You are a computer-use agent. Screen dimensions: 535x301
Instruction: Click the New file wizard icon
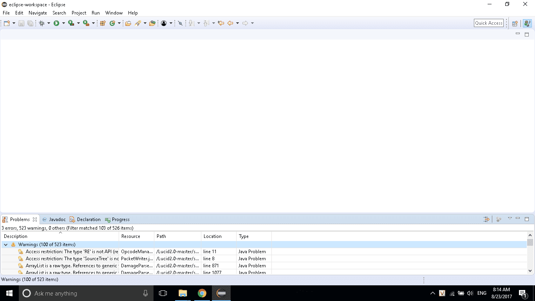7,23
